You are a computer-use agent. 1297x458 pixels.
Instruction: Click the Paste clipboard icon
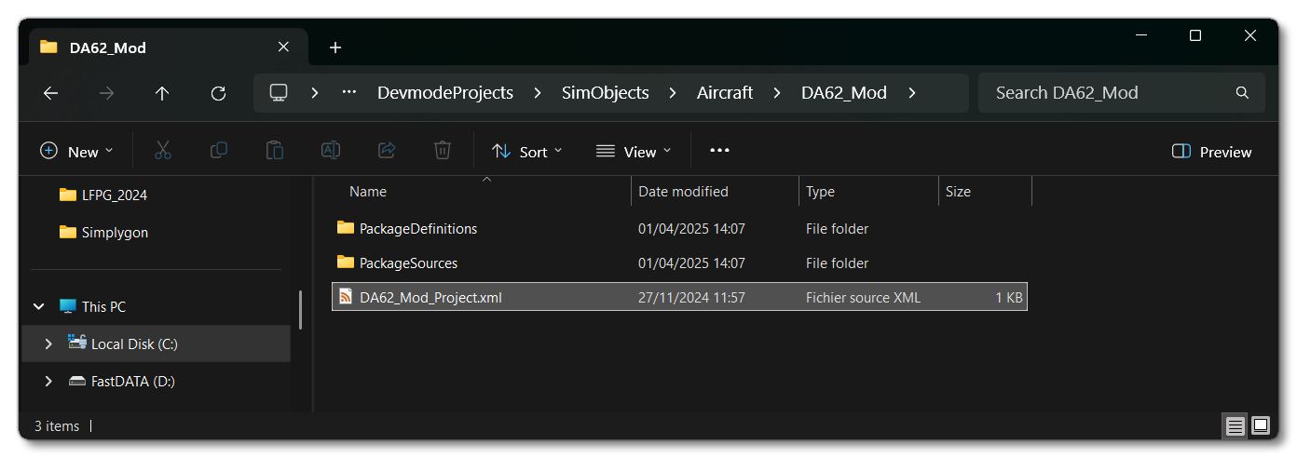(x=275, y=151)
